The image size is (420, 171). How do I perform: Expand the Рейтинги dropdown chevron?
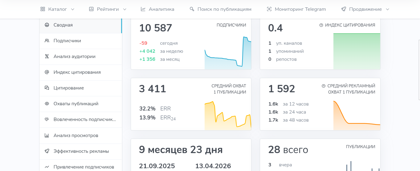(x=124, y=9)
